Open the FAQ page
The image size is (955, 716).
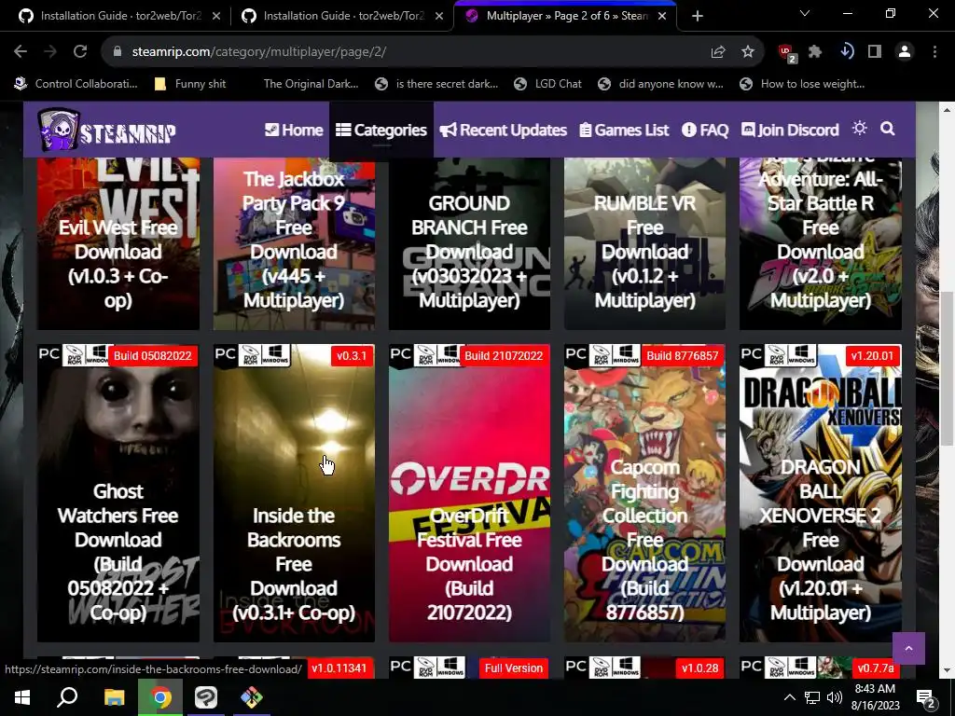(x=705, y=130)
